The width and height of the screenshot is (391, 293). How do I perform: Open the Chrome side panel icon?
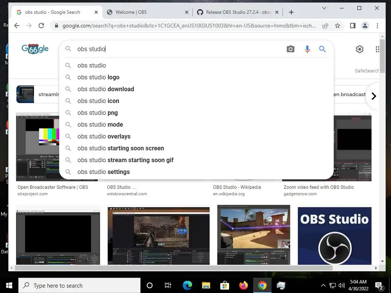(x=352, y=26)
